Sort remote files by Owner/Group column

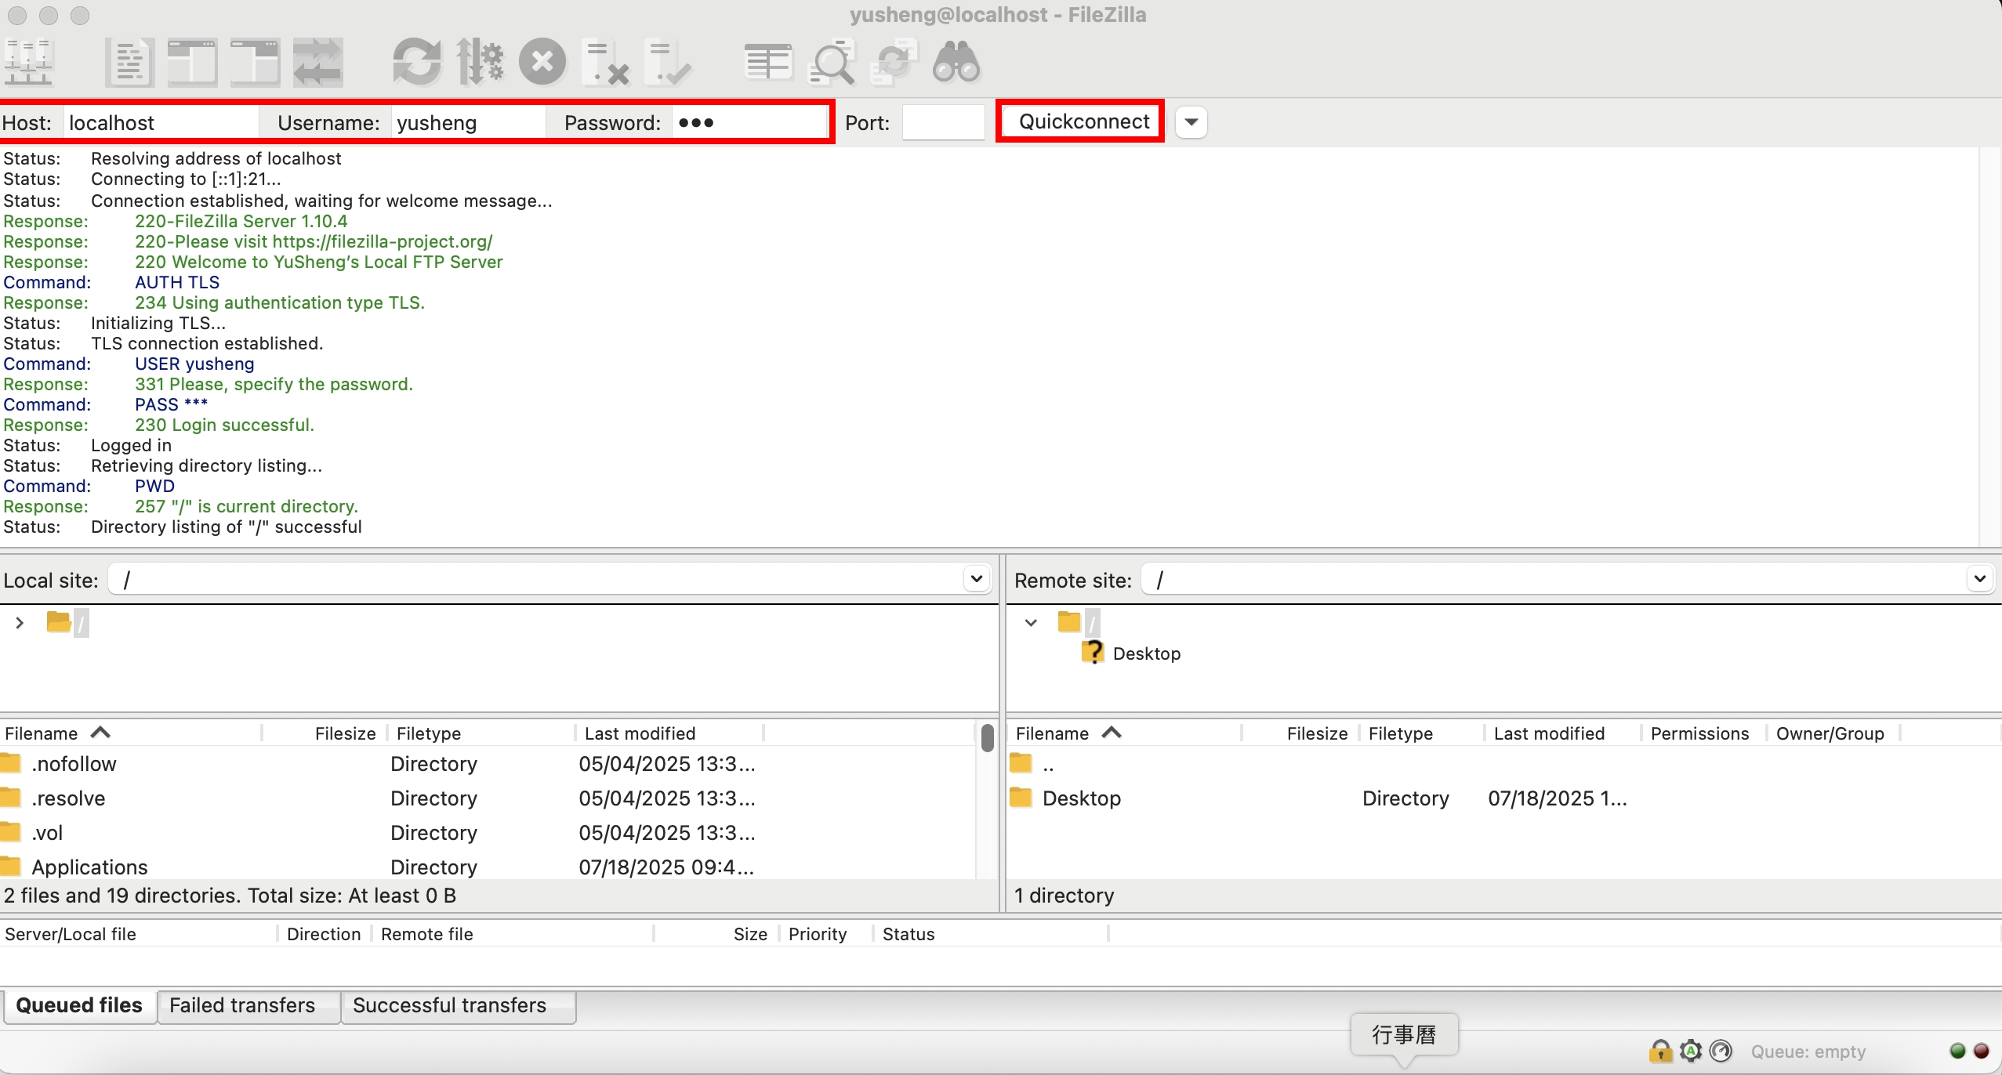1833,733
